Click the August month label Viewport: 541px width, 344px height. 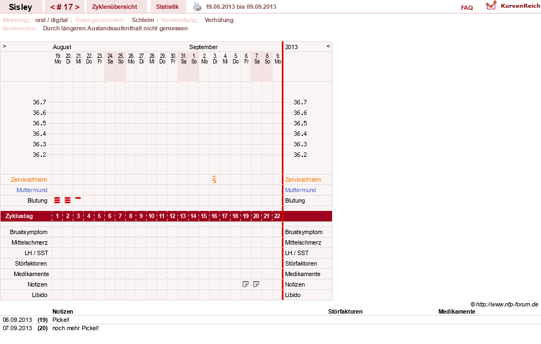click(x=62, y=47)
